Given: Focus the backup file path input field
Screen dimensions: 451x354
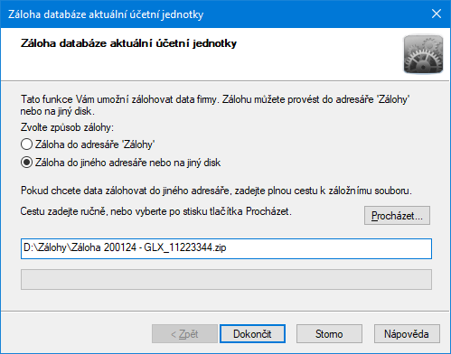Looking at the screenshot, I should coord(226,248).
